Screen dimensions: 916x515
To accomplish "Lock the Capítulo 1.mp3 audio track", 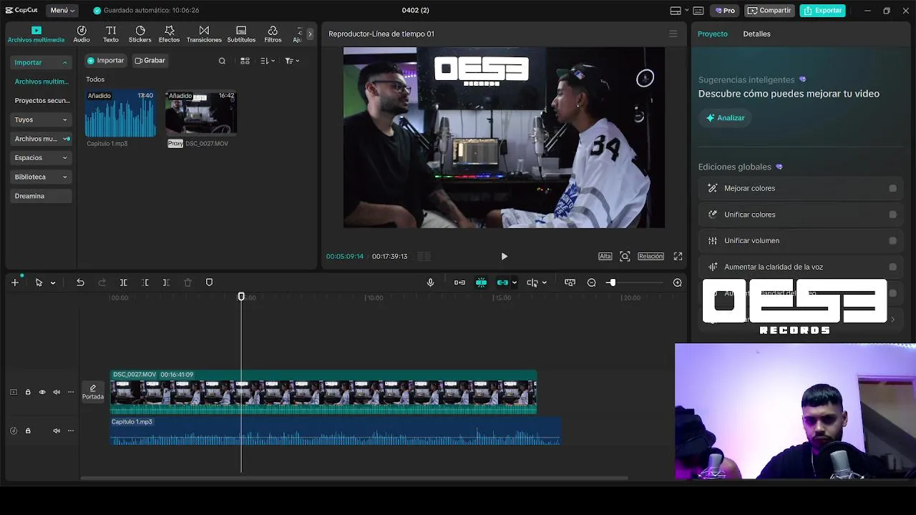I will pos(28,431).
